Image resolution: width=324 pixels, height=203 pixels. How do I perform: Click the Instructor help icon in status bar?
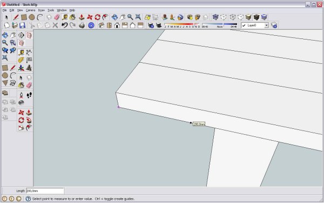(x=28, y=199)
